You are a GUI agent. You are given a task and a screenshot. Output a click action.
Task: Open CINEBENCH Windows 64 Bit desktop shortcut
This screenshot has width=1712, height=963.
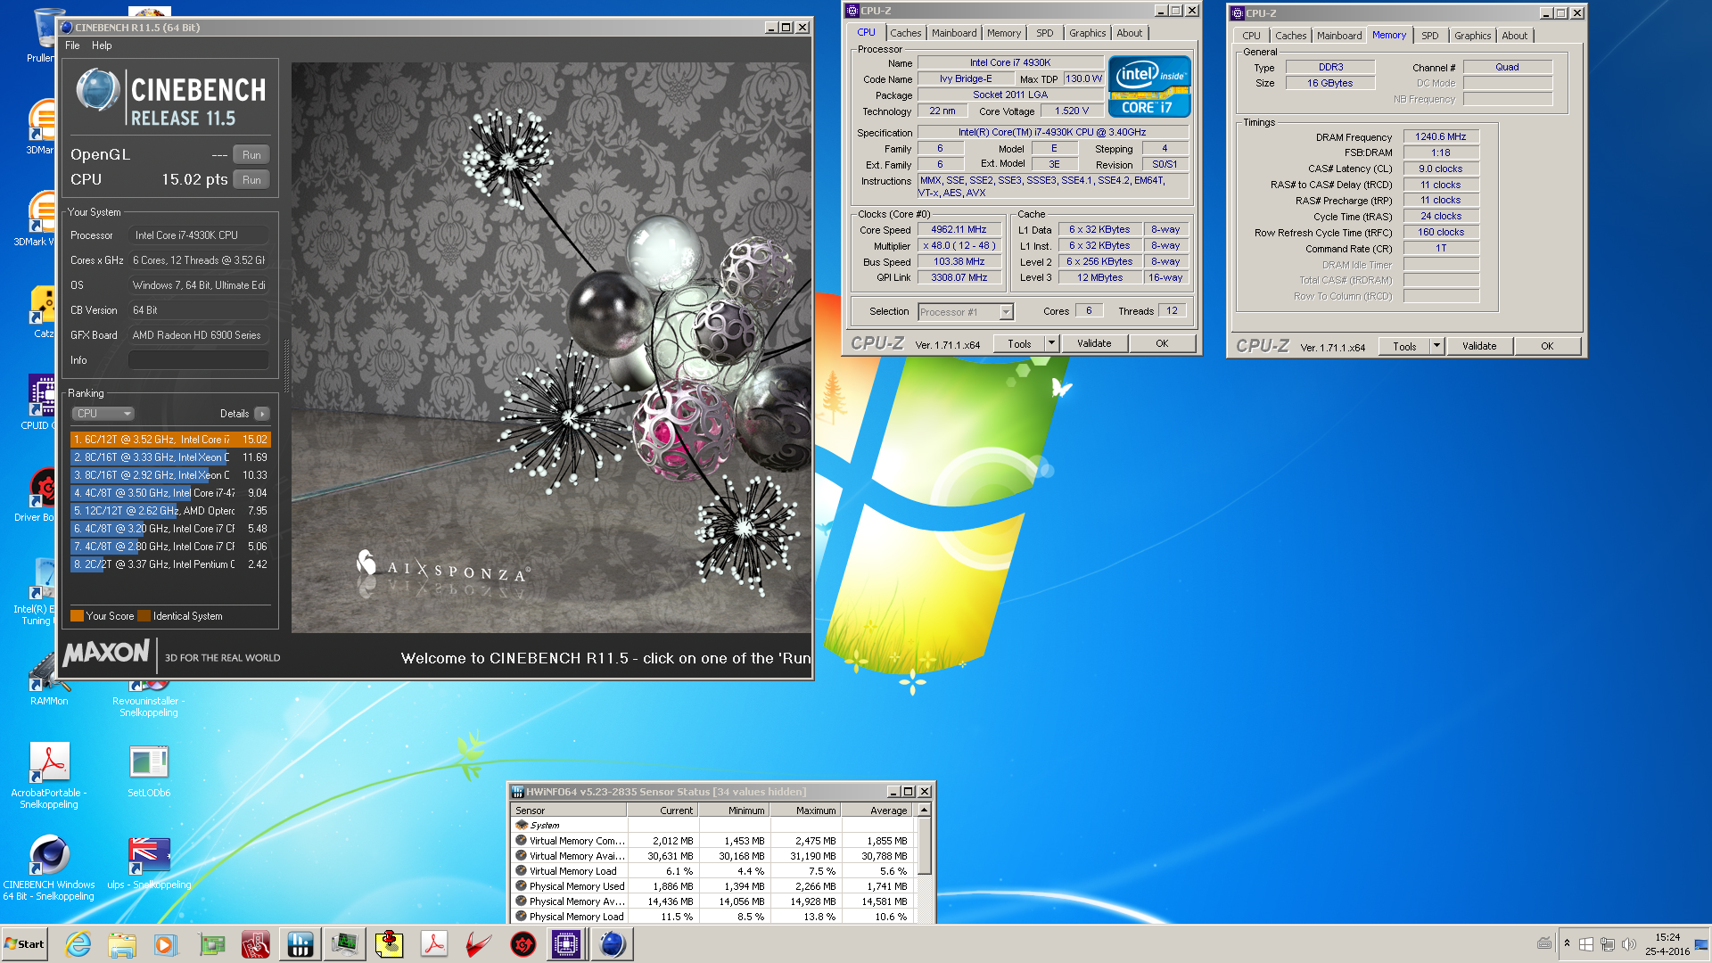tap(49, 868)
